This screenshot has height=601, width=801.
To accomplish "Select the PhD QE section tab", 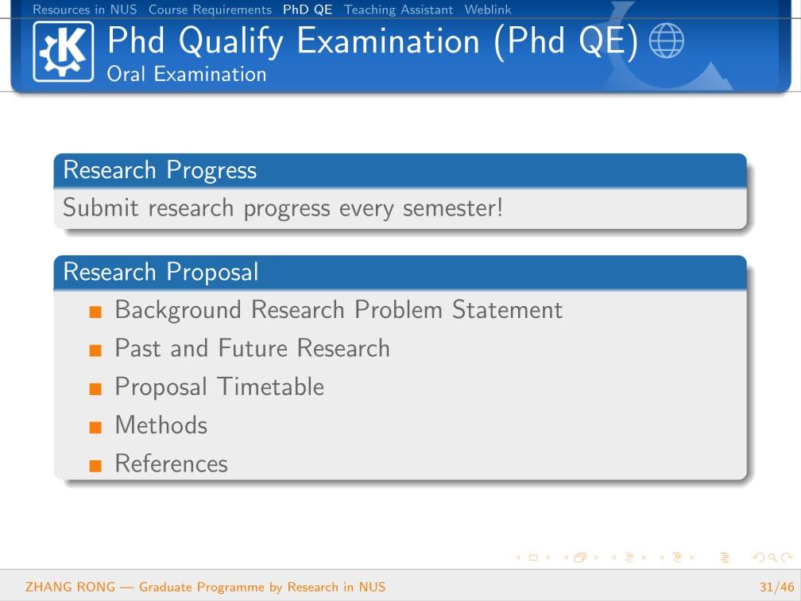I will [308, 10].
